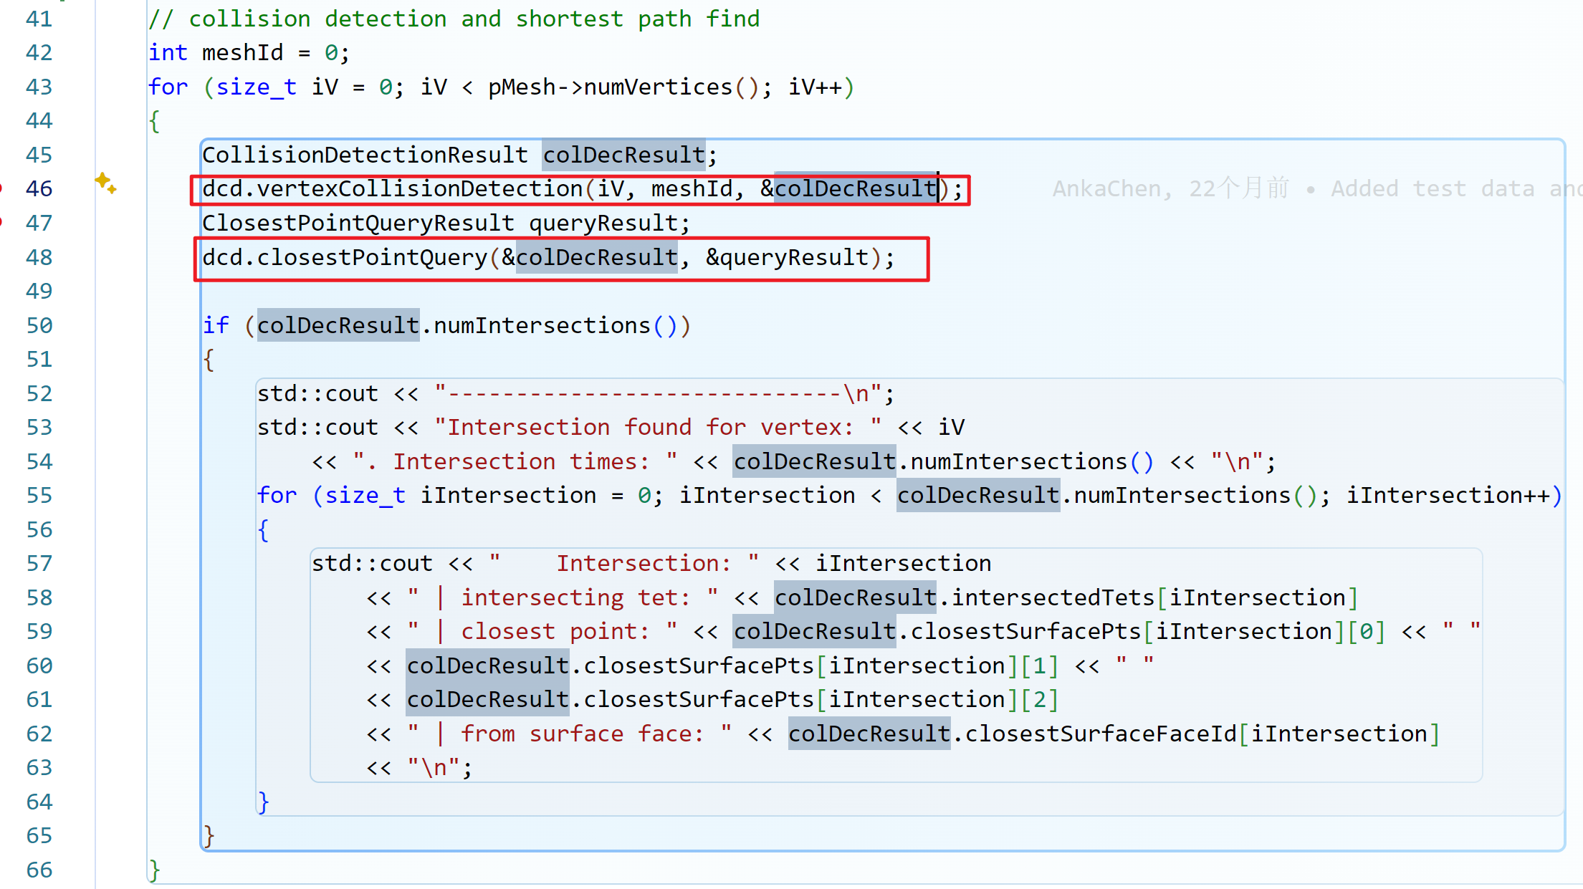Click the CollisionDetectionResult type on line 45
This screenshot has height=889, width=1583.
[x=365, y=155]
